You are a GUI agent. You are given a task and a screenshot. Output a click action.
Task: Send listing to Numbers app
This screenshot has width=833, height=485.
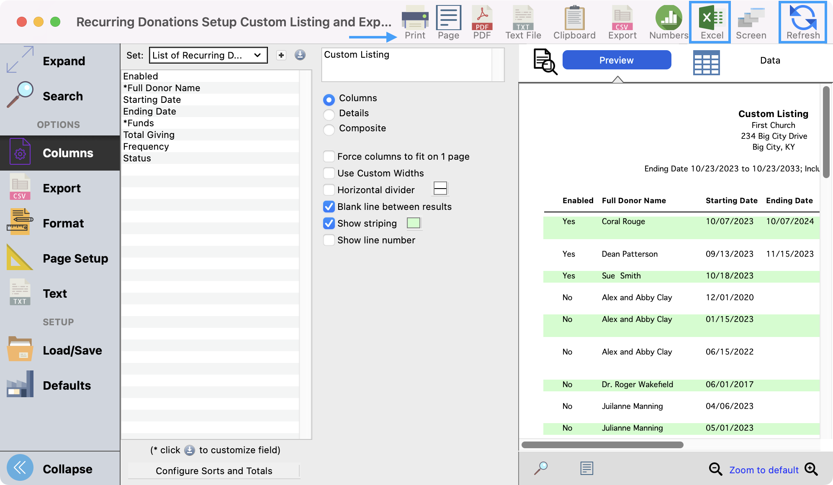click(668, 22)
